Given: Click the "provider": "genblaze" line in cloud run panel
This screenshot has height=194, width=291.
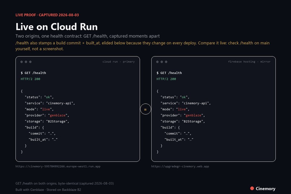Looking at the screenshot, I should pyautogui.click(x=47, y=115).
